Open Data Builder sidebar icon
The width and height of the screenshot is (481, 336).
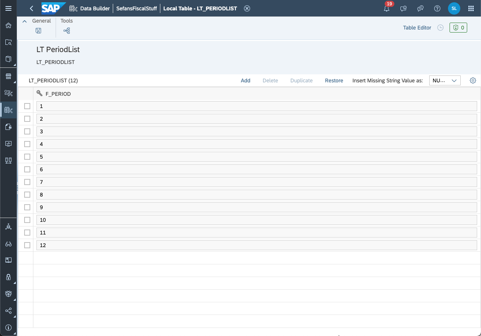tap(8, 110)
